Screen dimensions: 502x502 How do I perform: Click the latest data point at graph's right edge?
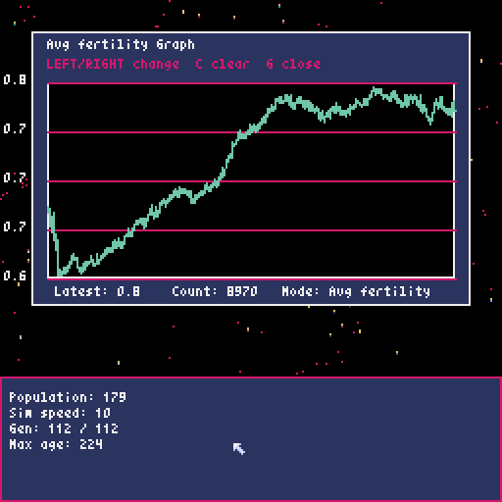tap(454, 109)
